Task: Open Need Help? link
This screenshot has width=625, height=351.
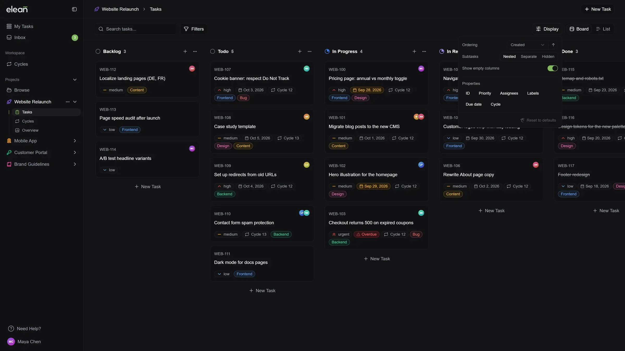Action: [25, 329]
